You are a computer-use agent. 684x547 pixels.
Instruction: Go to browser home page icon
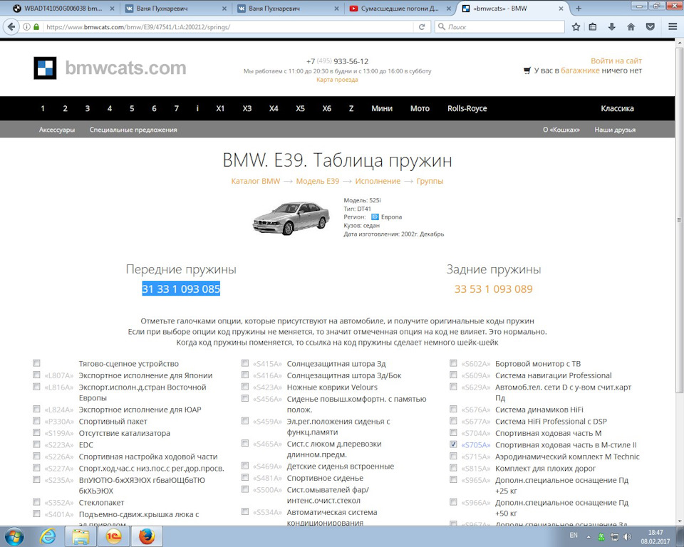[631, 27]
